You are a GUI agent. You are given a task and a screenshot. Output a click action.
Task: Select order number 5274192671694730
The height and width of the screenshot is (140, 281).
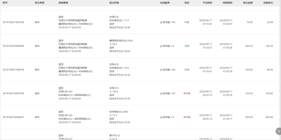13,22
